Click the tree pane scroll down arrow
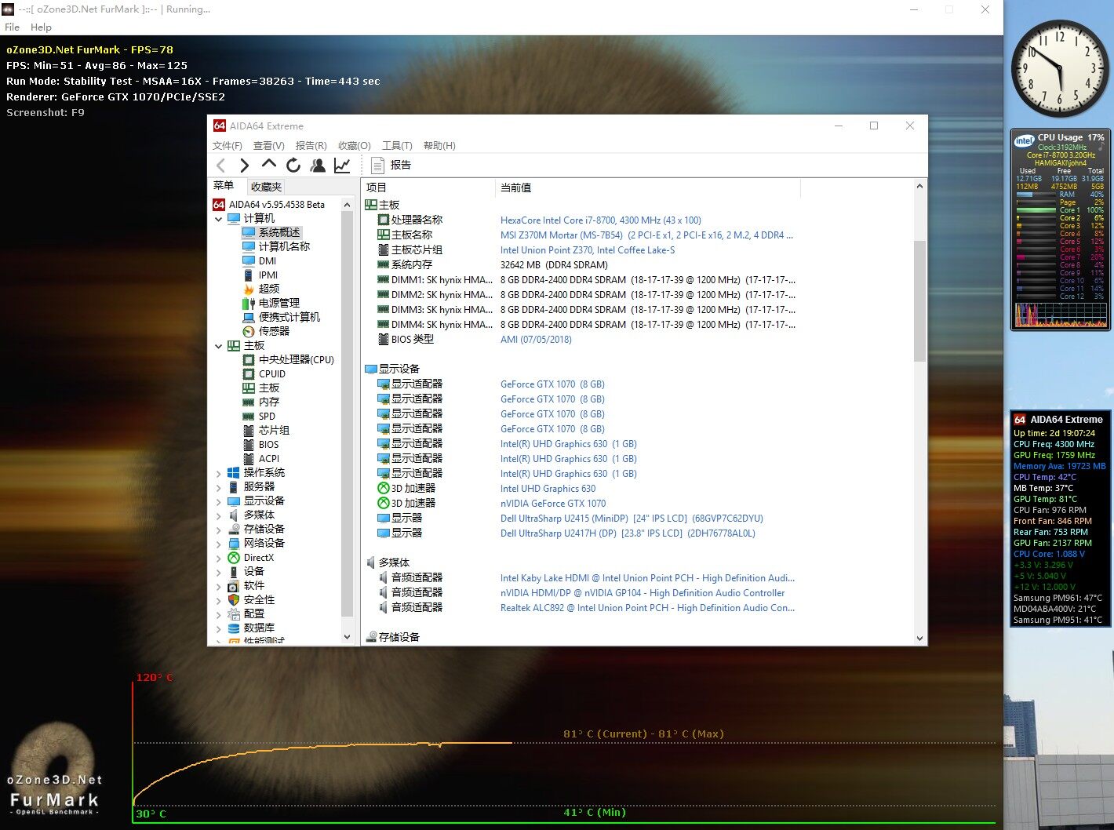 pyautogui.click(x=348, y=637)
